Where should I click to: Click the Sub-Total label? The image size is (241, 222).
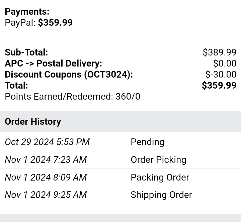(26, 52)
